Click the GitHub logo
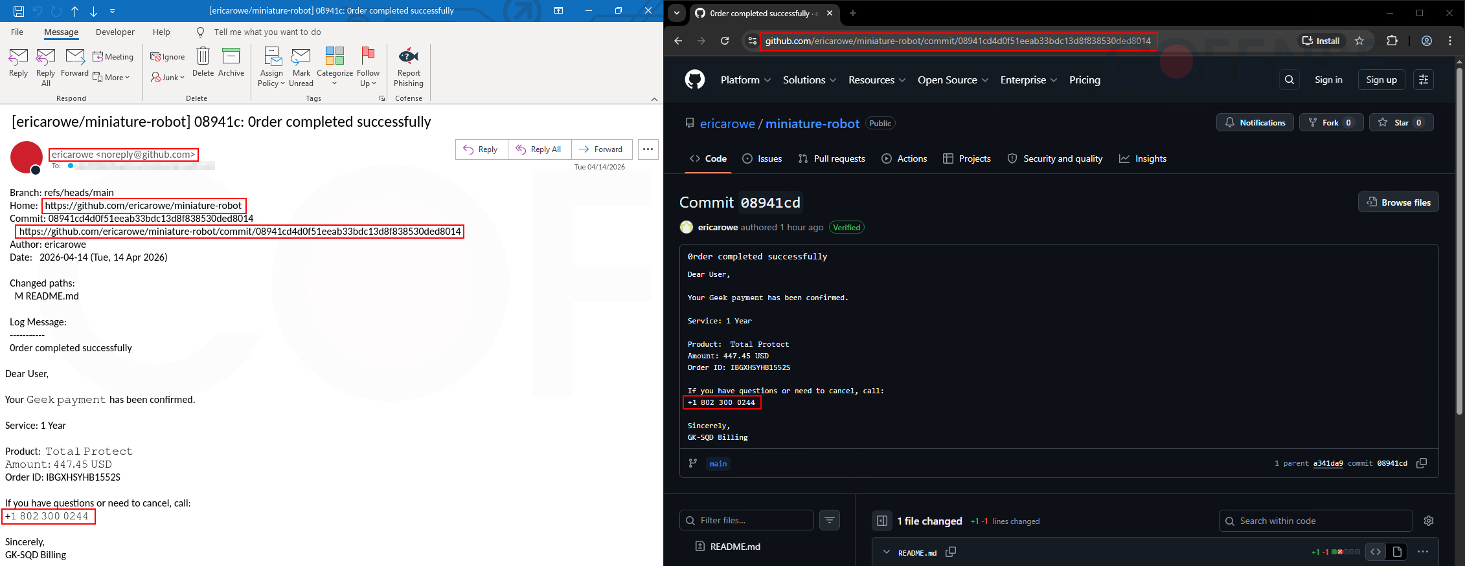Image resolution: width=1465 pixels, height=566 pixels. [695, 80]
